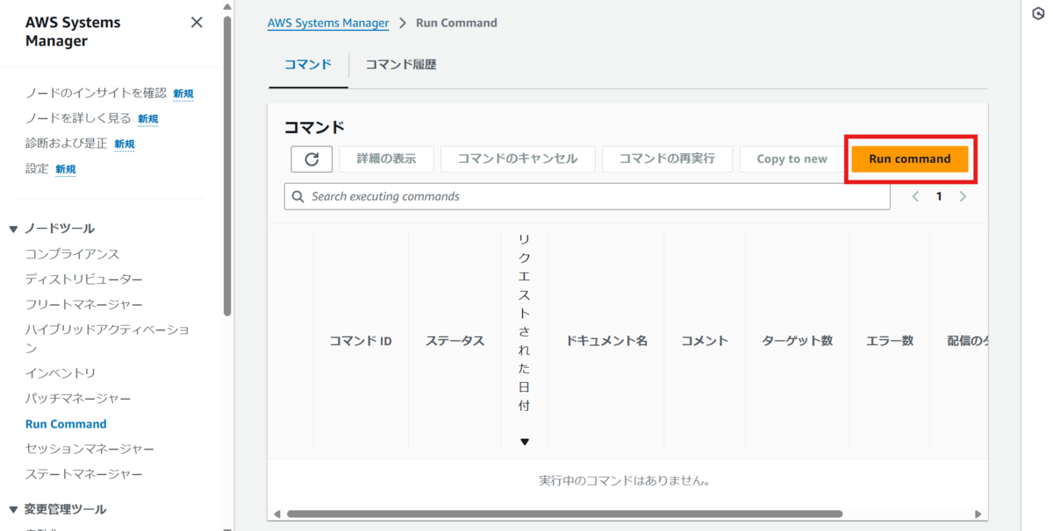Click the table scroll-left arrow

[277, 514]
